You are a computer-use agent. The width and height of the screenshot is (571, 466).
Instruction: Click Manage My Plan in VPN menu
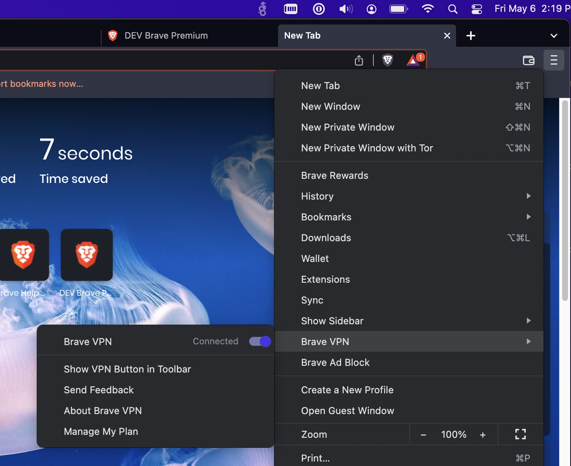[100, 431]
